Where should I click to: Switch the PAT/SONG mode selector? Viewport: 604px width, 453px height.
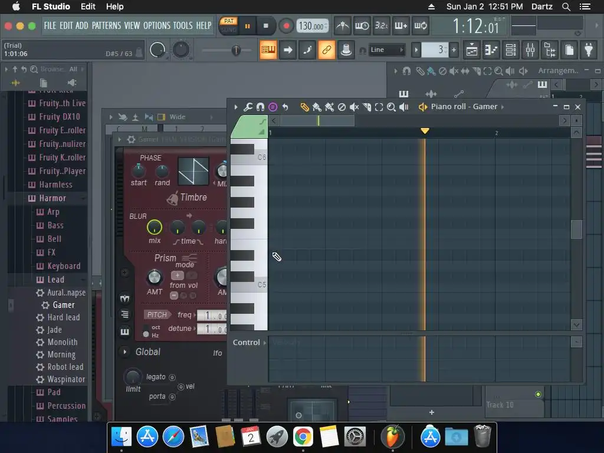tap(229, 25)
